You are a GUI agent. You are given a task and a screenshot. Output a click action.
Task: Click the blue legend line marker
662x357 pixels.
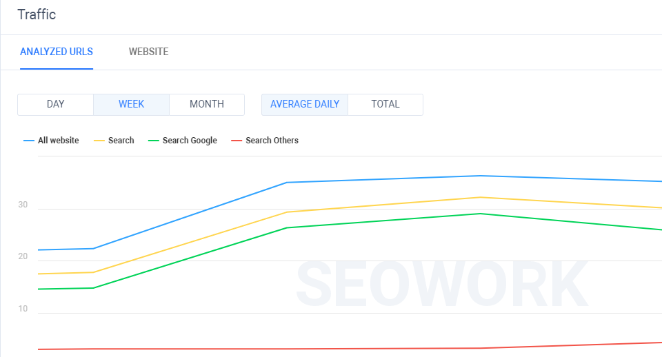(x=29, y=141)
